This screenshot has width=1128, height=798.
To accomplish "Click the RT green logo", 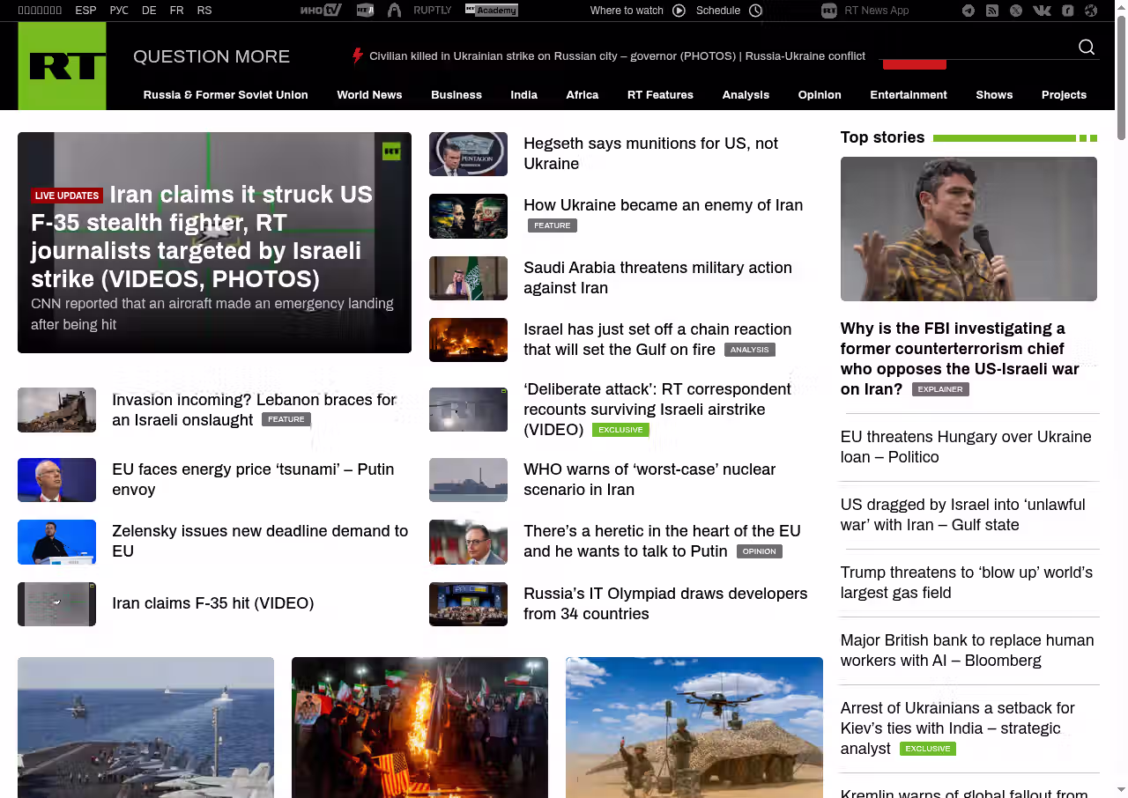I will 62,66.
